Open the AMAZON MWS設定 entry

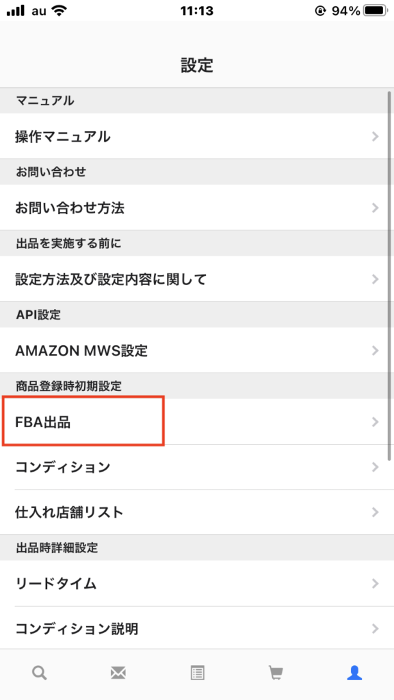point(82,351)
